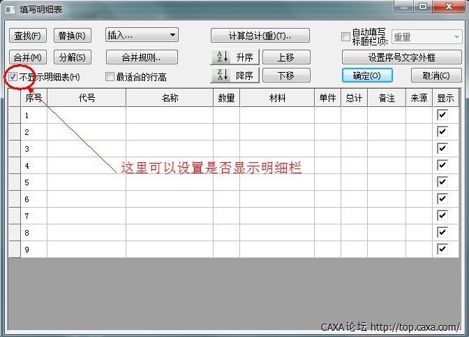Image resolution: width=469 pixels, height=337 pixels.
Task: Click the 序号 column header
Action: 33,98
